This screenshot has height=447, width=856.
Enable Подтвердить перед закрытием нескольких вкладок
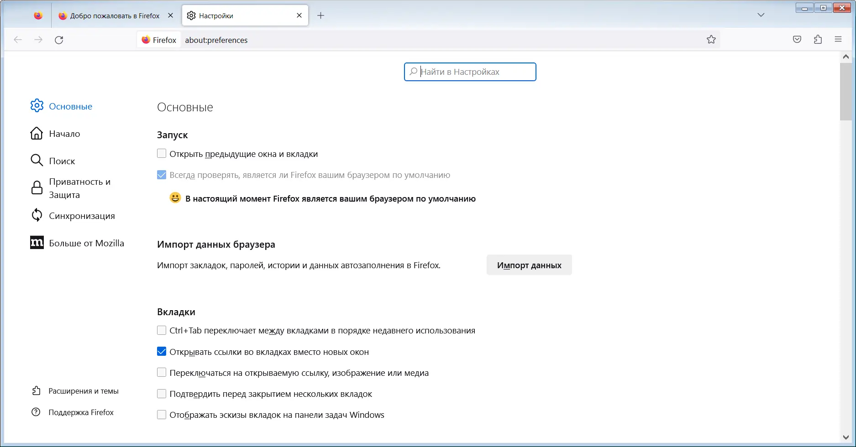(162, 394)
